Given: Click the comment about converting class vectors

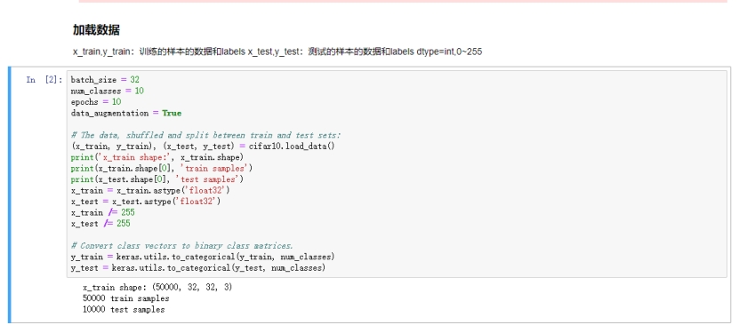Looking at the screenshot, I should pos(182,245).
